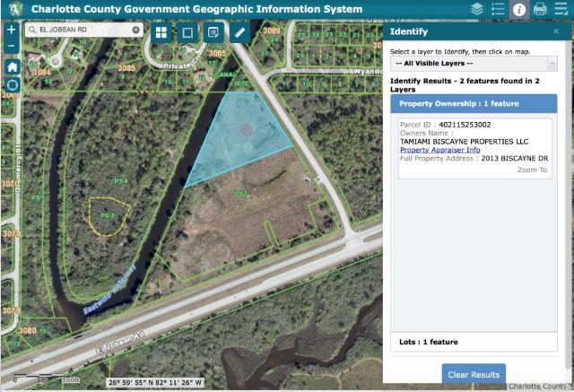574x392 pixels.
Task: Click Zoom To for the parcel
Action: point(532,170)
